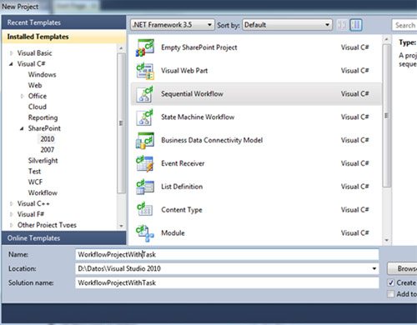Click the Solution name input field
417x325 pixels.
(x=227, y=282)
